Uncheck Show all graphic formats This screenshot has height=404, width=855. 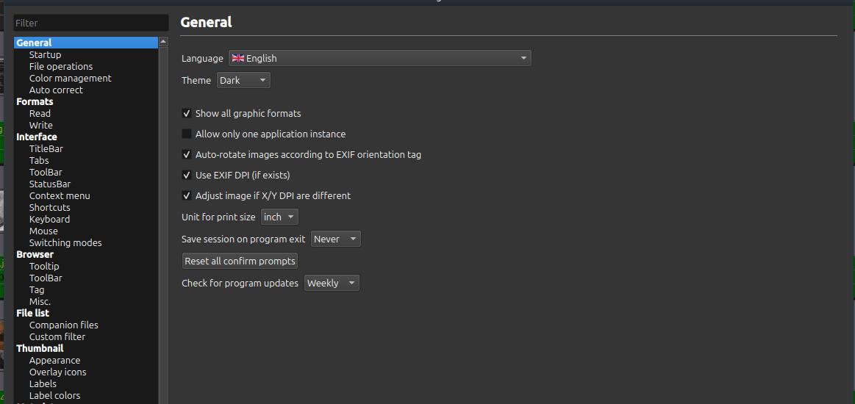[x=187, y=113]
